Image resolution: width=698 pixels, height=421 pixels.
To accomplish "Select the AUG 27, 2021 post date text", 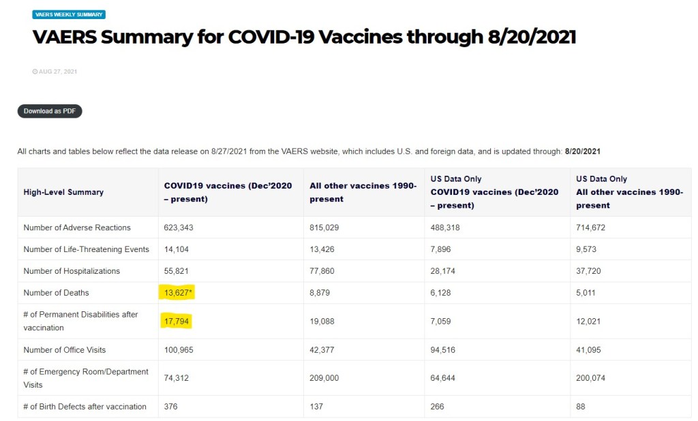I will (x=58, y=72).
